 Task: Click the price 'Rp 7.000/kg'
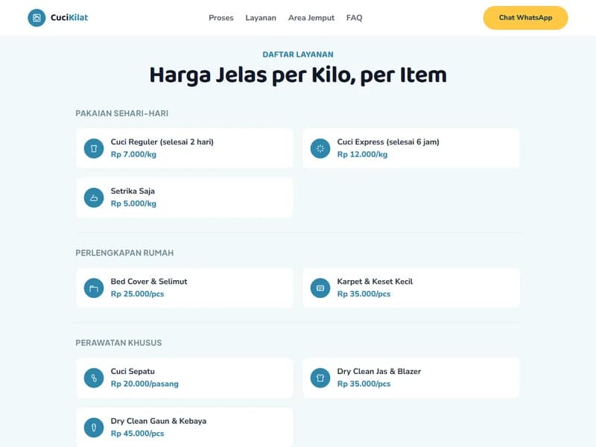click(133, 154)
